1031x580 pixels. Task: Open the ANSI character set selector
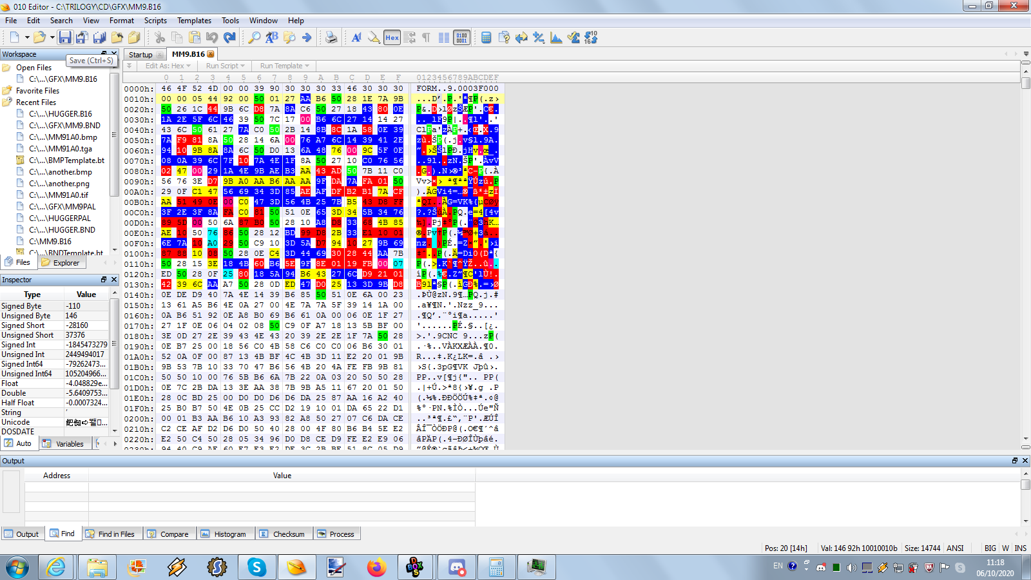(x=955, y=548)
